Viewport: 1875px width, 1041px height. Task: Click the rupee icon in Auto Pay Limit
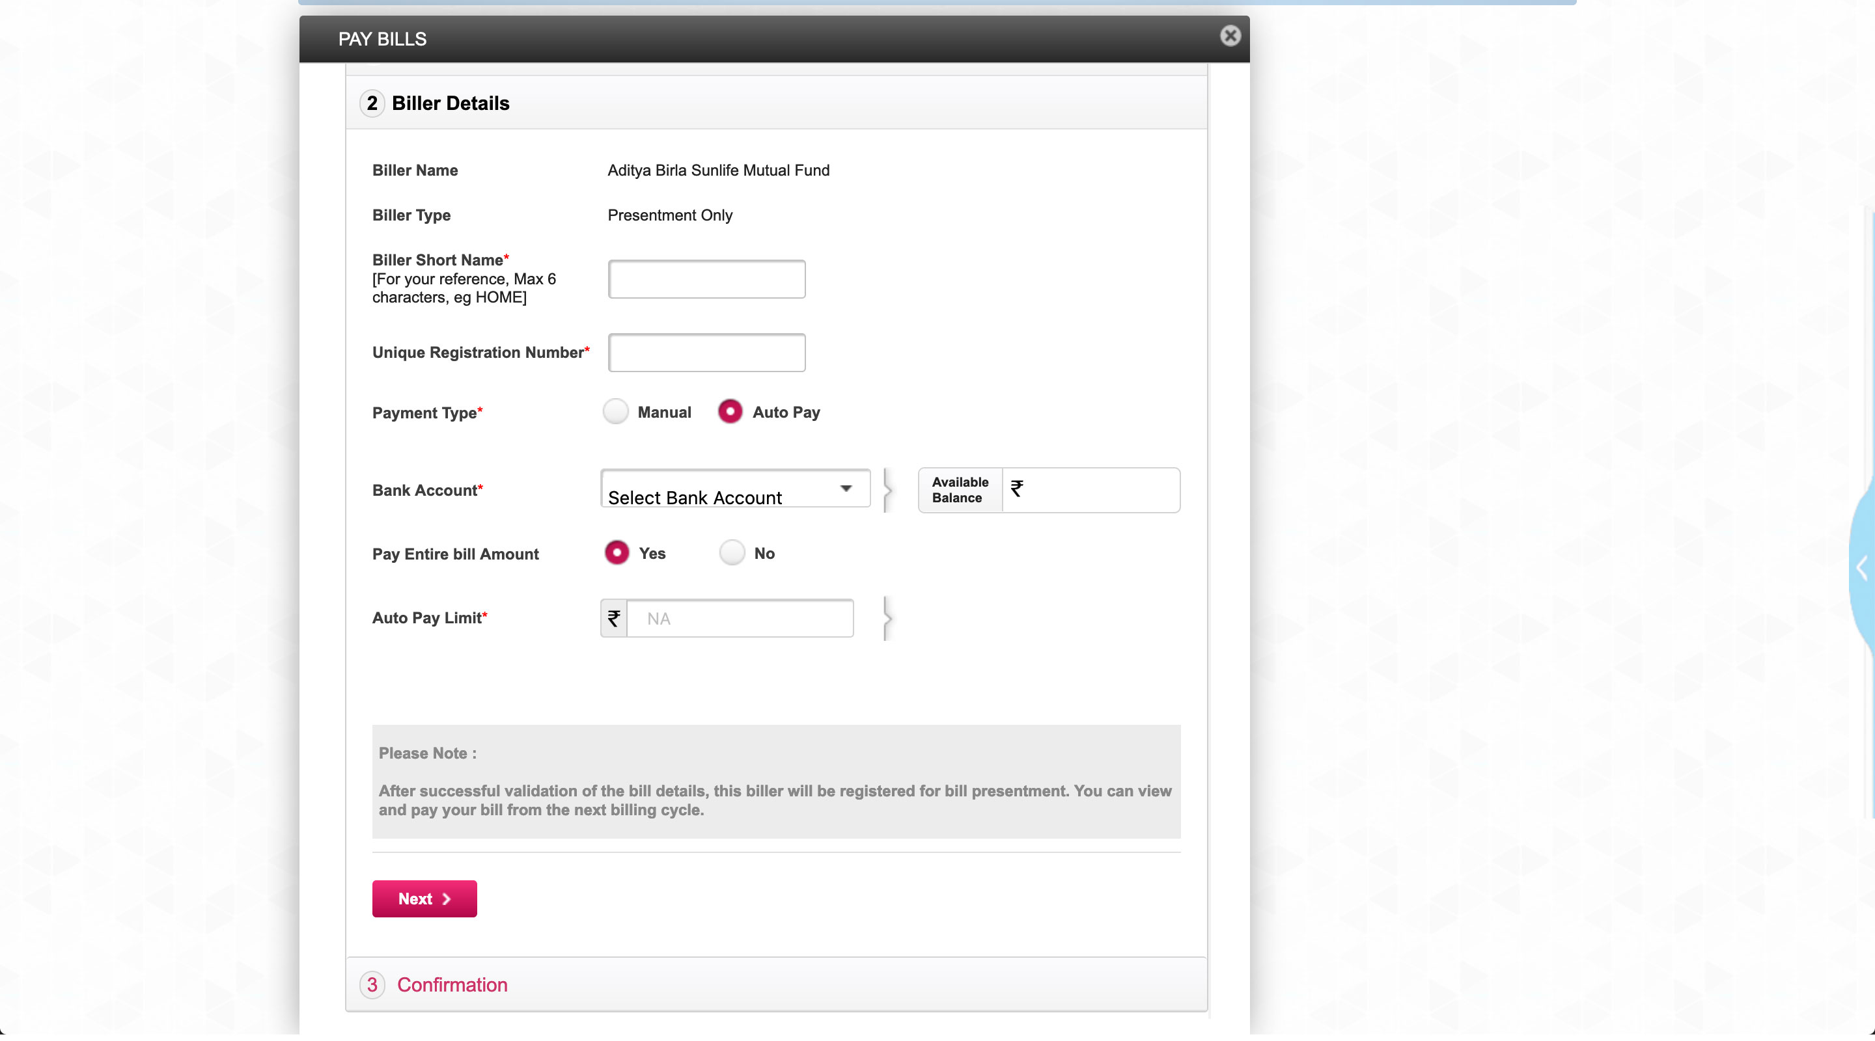coord(613,618)
